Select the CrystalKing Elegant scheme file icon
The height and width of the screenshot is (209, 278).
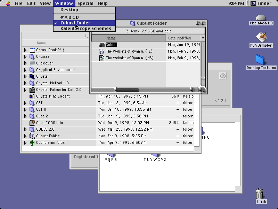coord(32,96)
